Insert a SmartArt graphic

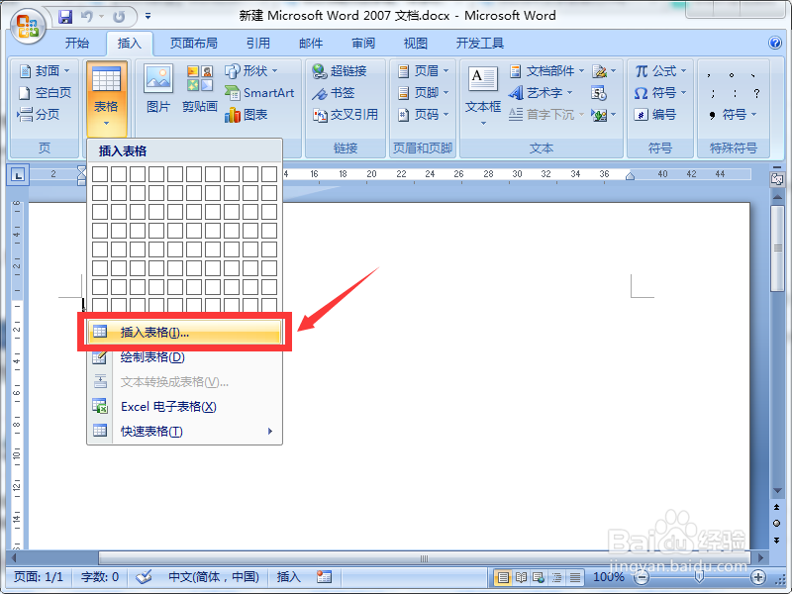point(259,92)
